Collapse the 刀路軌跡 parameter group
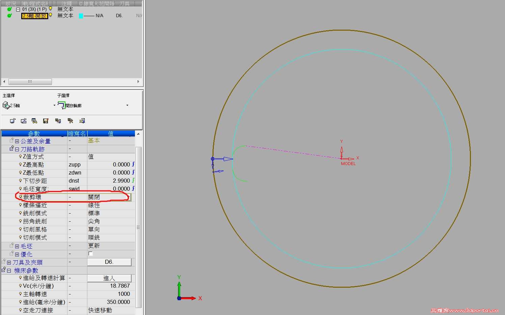This screenshot has width=505, height=315. (17, 149)
